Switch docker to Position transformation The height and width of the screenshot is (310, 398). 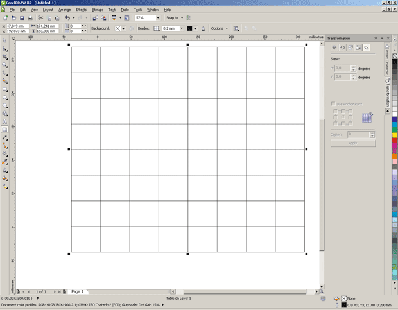(334, 47)
